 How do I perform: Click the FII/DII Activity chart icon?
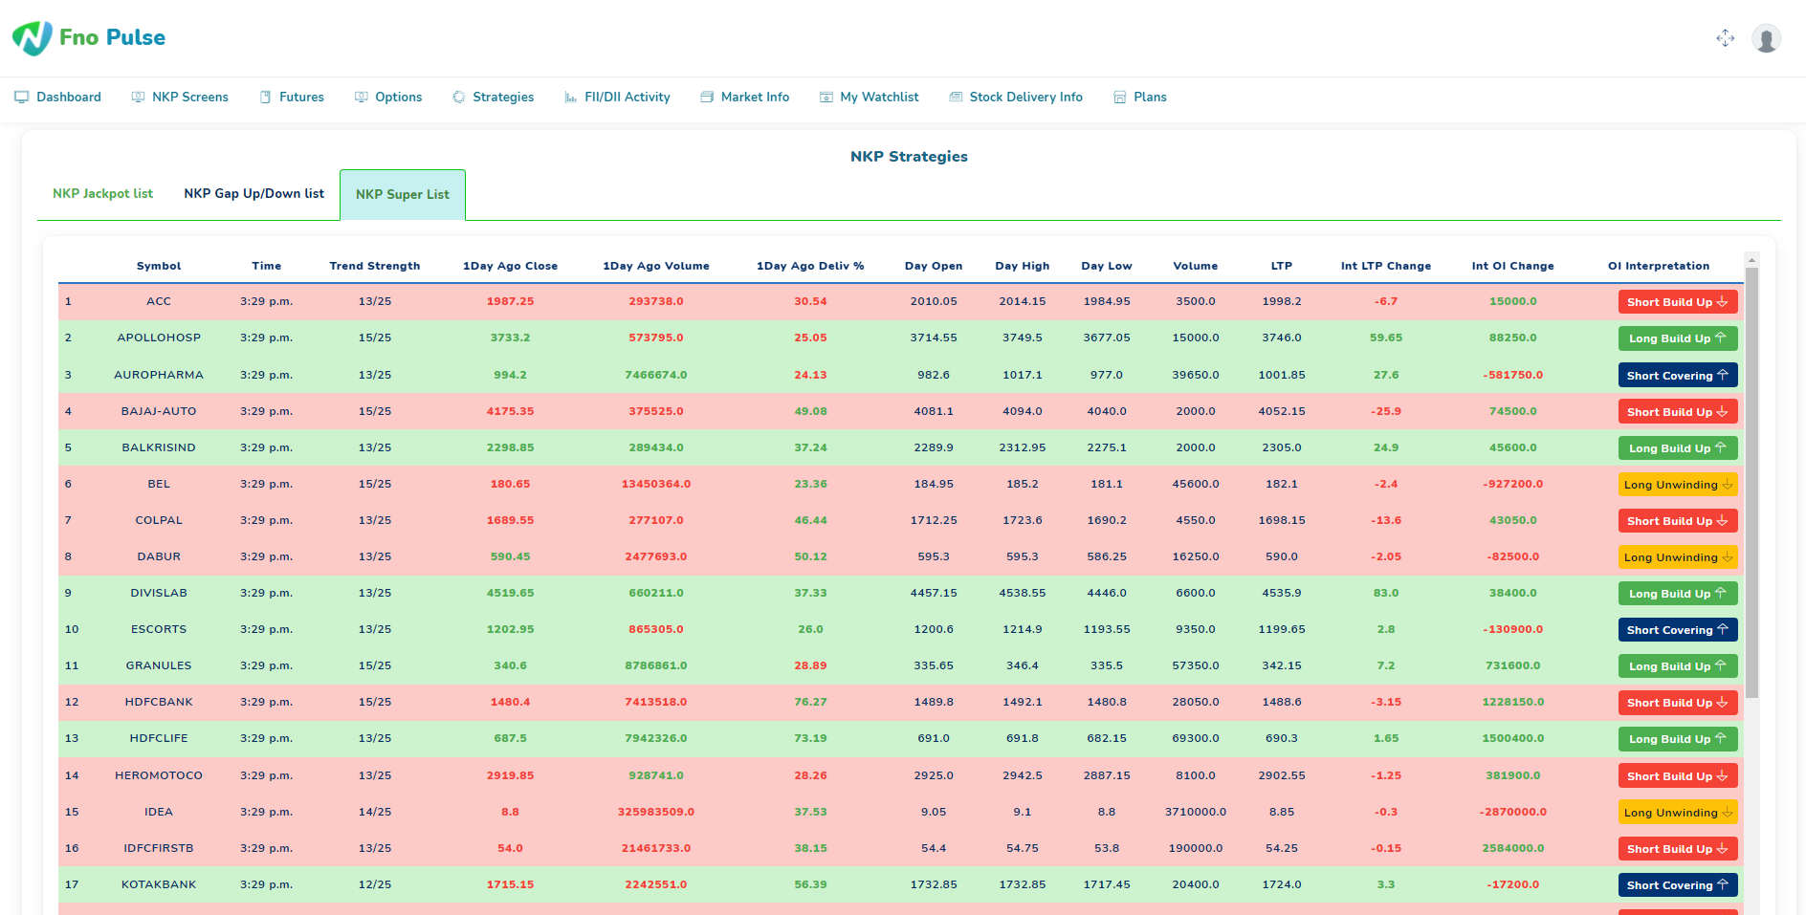(x=570, y=98)
